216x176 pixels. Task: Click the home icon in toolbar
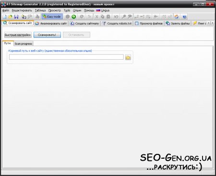pyautogui.click(x=177, y=16)
